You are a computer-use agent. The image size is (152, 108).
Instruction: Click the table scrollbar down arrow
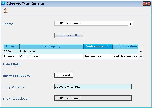click(x=141, y=57)
